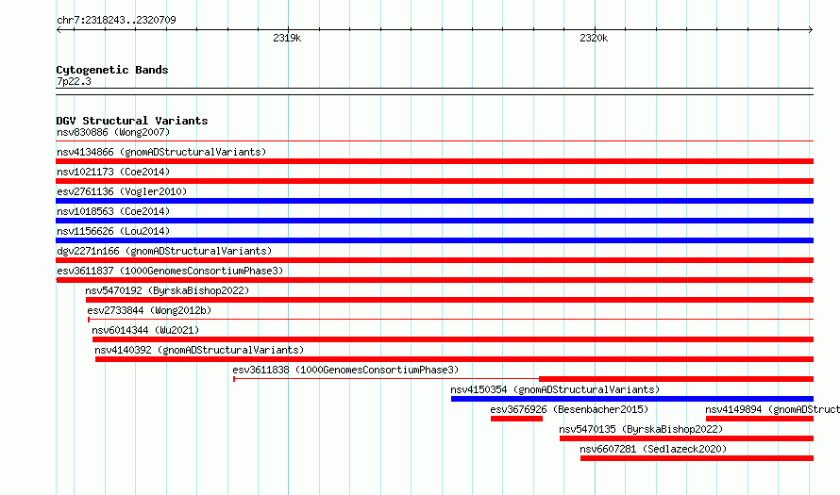Click the DGV Structural Variants track title
This screenshot has height=495, width=840.
pyautogui.click(x=132, y=121)
